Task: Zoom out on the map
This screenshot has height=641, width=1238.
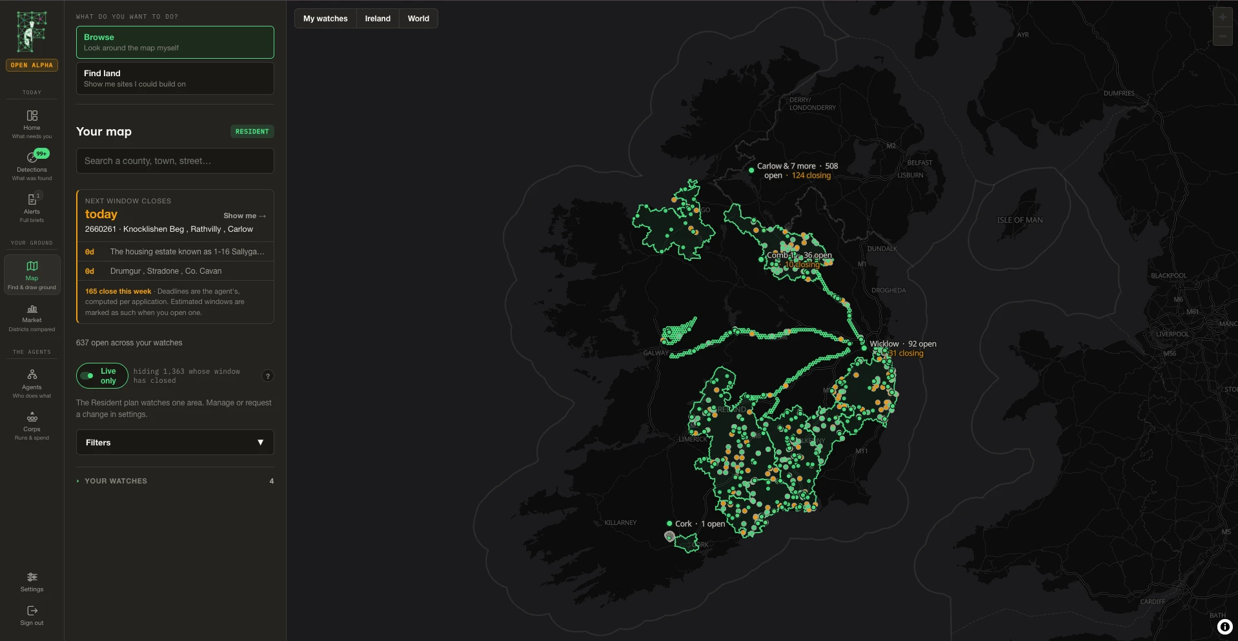Action: coord(1223,36)
